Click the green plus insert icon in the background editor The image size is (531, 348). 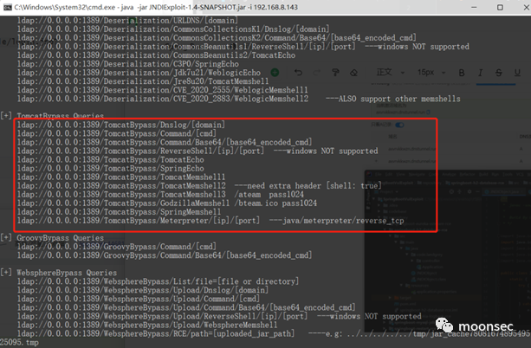click(x=275, y=73)
